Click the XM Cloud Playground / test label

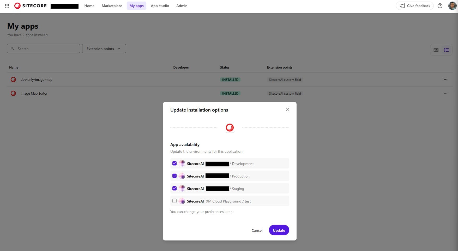(x=228, y=201)
